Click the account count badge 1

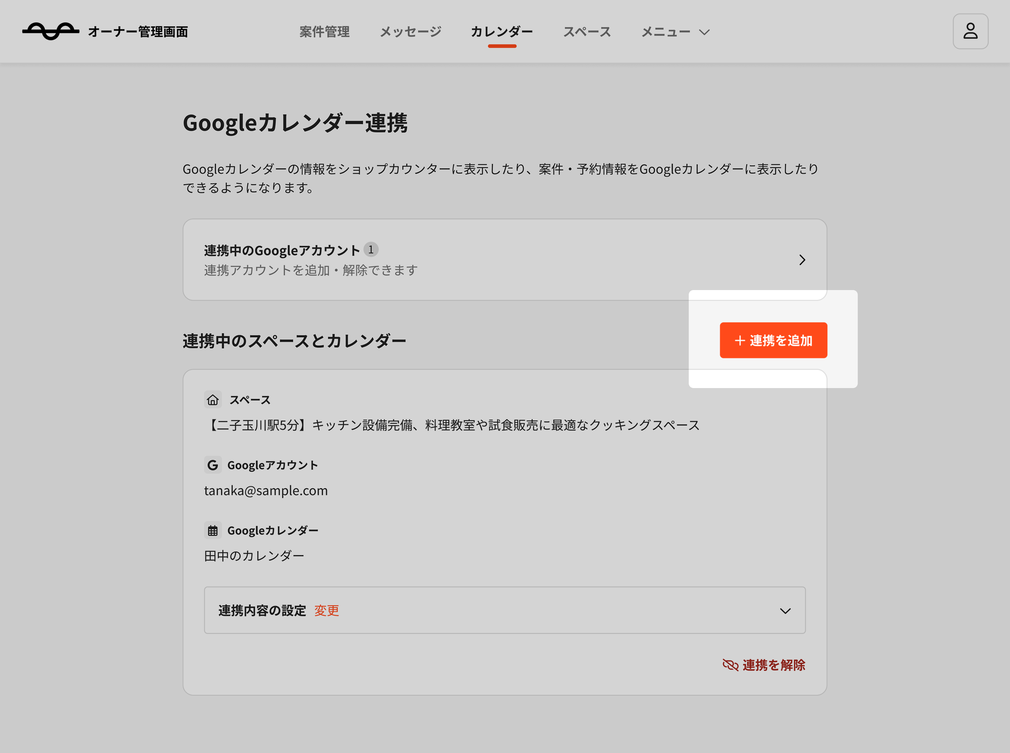pos(371,250)
